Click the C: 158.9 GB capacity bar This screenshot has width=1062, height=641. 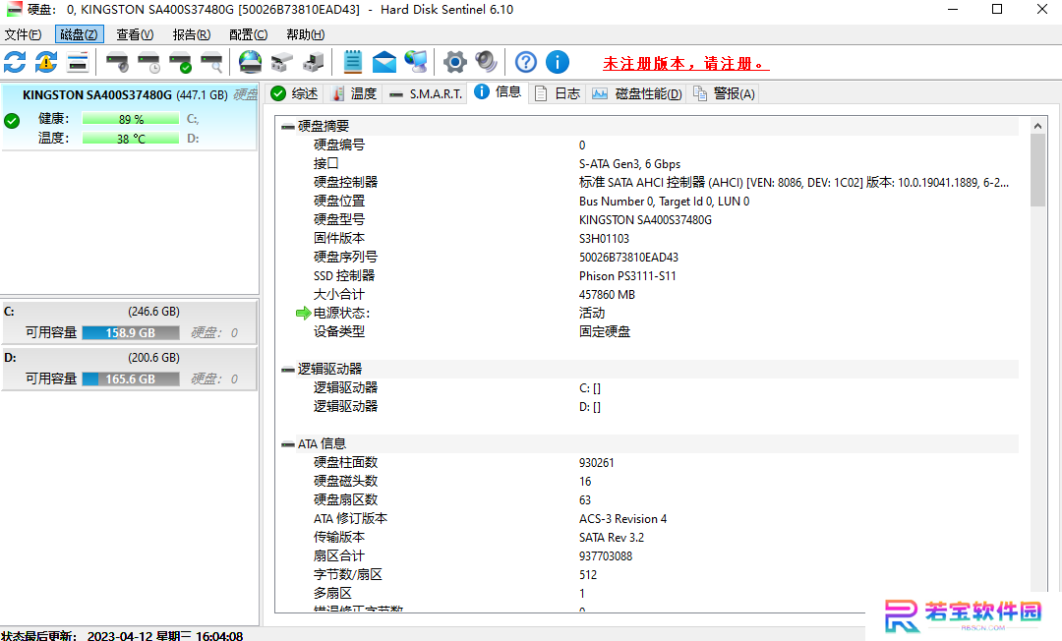[x=131, y=333]
